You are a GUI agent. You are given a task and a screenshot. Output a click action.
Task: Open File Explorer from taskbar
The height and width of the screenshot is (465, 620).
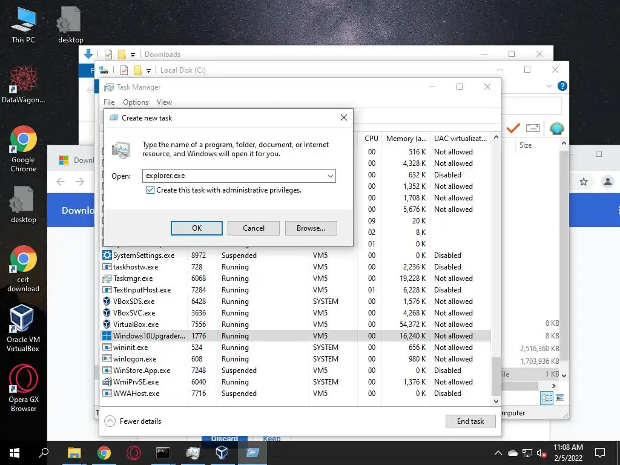coord(74,453)
